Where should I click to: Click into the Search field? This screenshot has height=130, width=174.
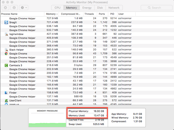(x=156, y=8)
